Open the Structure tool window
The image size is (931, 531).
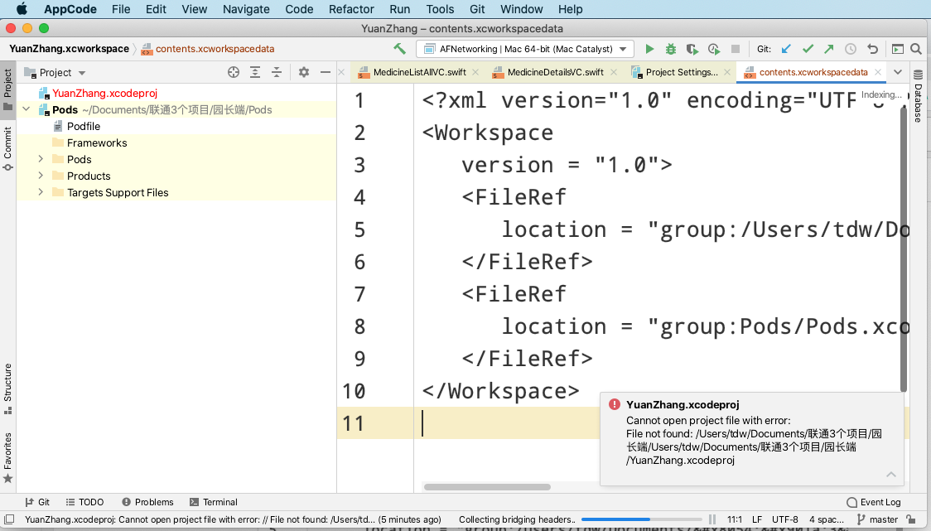pos(7,389)
